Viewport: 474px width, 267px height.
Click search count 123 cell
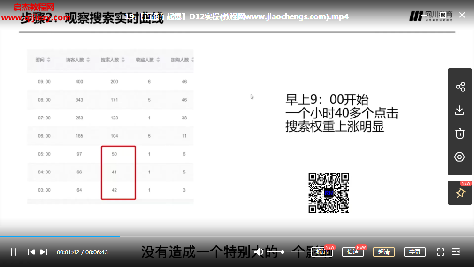click(x=114, y=118)
